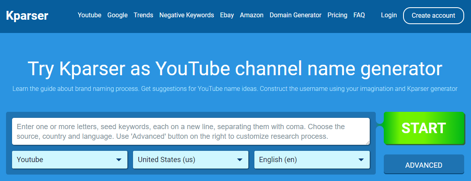Click the Login link
Image resolution: width=471 pixels, height=181 pixels.
[x=389, y=15]
